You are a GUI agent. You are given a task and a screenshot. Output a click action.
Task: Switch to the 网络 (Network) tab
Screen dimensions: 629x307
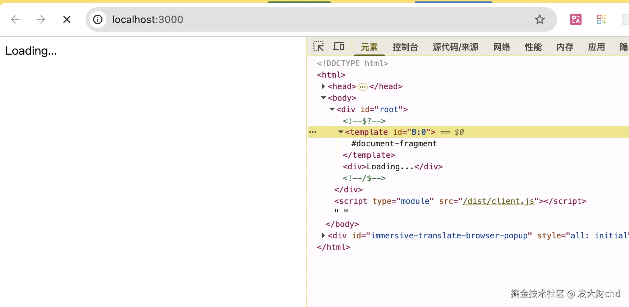coord(501,47)
